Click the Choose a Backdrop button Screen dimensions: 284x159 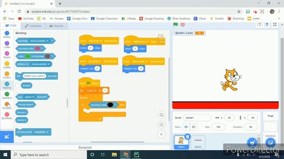(270, 143)
